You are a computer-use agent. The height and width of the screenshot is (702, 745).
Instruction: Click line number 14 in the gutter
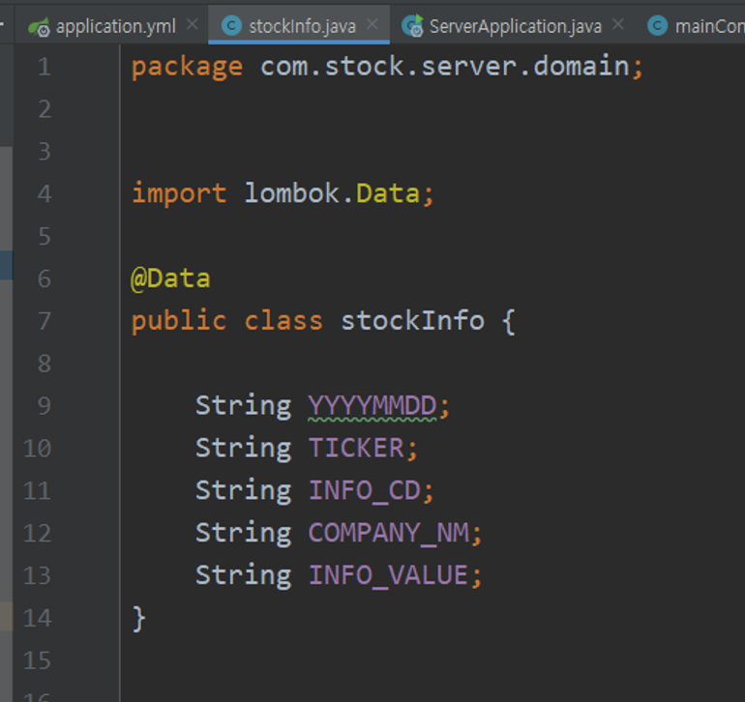[37, 619]
